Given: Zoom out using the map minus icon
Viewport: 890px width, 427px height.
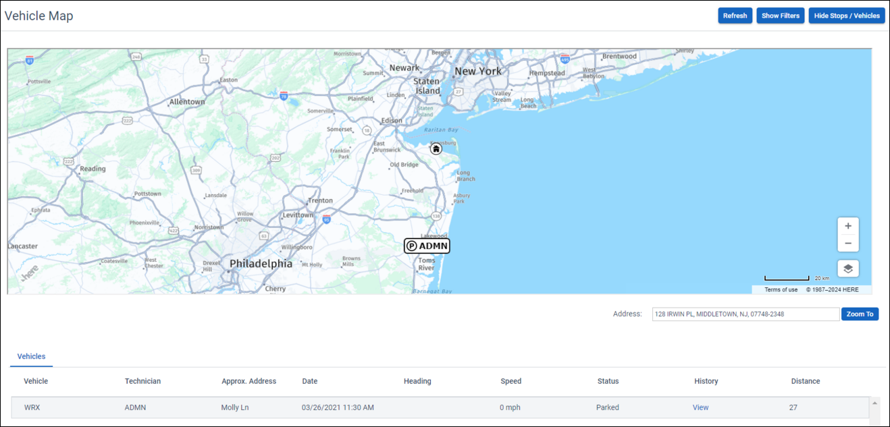Looking at the screenshot, I should (x=848, y=243).
